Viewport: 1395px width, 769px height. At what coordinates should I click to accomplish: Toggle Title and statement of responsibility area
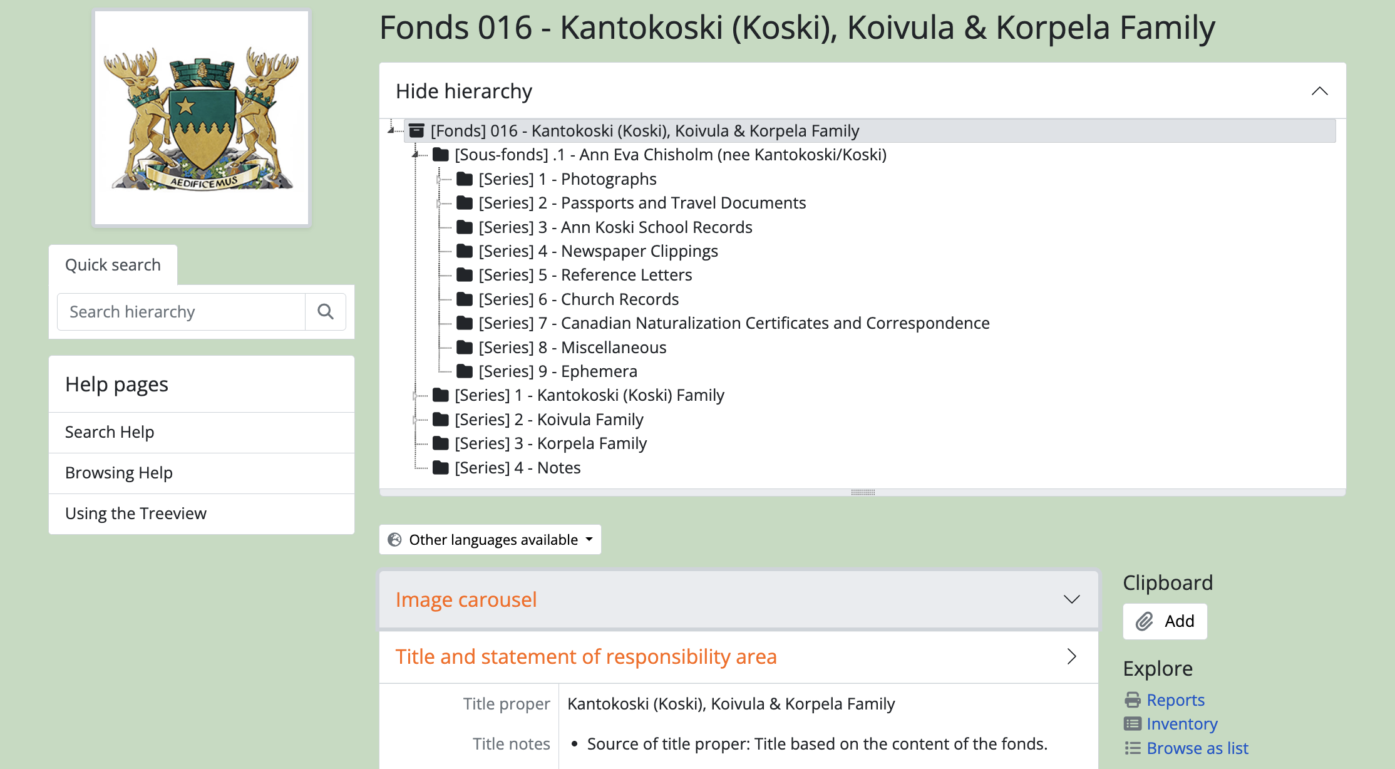1071,656
